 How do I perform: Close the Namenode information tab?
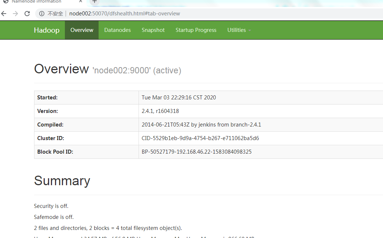(x=81, y=1)
